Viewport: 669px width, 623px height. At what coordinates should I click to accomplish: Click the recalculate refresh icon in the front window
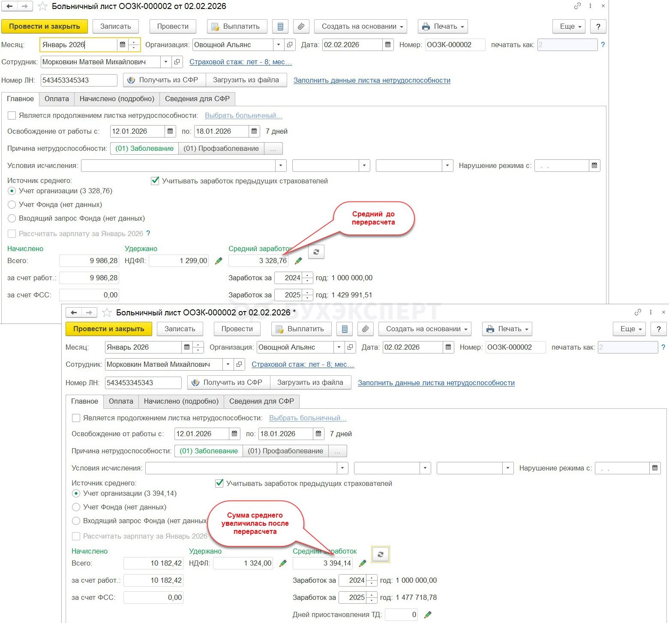click(x=381, y=554)
